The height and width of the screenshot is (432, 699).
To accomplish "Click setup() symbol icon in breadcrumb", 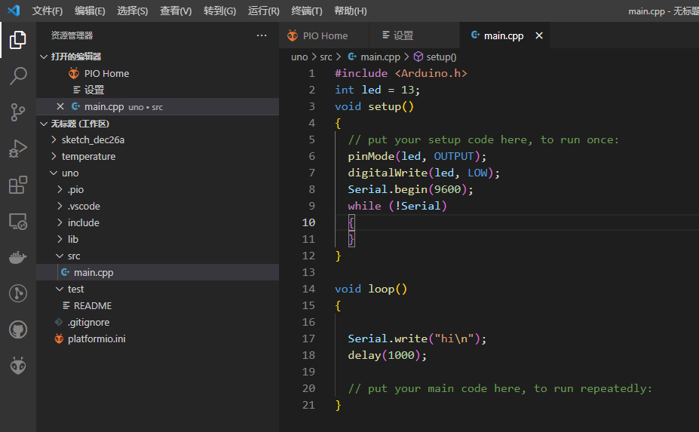I will click(418, 57).
